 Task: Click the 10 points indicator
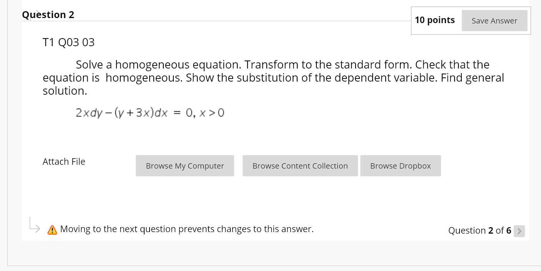[x=435, y=20]
